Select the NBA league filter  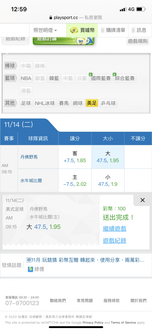point(26,78)
